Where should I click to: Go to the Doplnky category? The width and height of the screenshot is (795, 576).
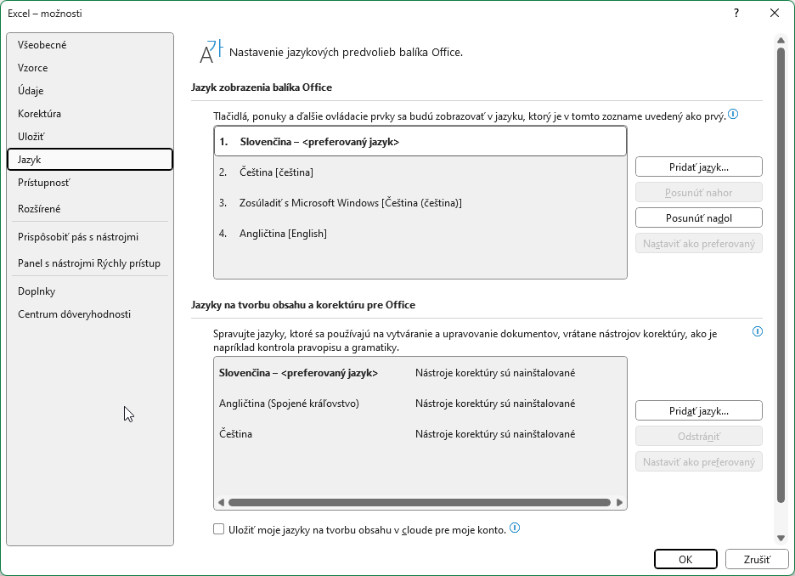pyautogui.click(x=90, y=291)
